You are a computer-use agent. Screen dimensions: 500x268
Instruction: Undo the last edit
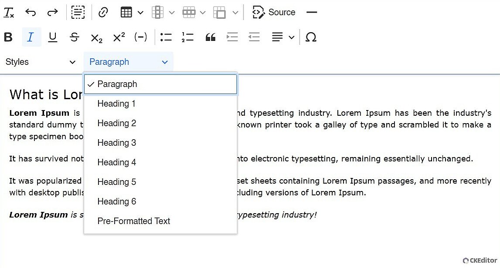pos(31,13)
